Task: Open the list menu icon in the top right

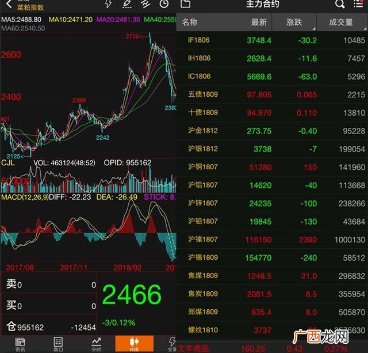Action: [358, 4]
